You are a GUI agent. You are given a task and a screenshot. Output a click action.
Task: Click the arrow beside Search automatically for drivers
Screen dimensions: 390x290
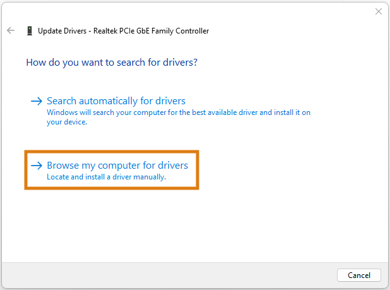[37, 101]
